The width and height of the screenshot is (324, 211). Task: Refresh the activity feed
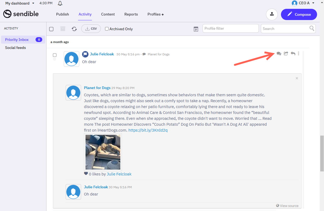pyautogui.click(x=74, y=29)
